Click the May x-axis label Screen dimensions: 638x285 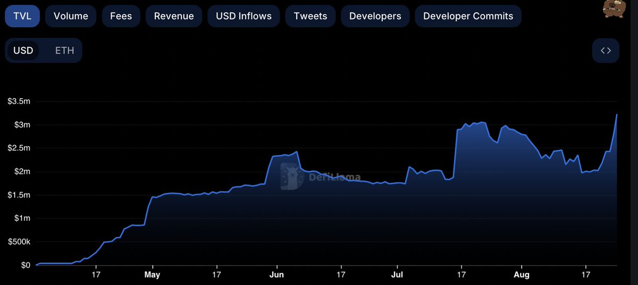tap(152, 275)
